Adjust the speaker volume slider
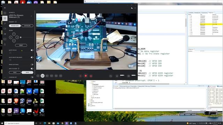 click(x=134, y=75)
